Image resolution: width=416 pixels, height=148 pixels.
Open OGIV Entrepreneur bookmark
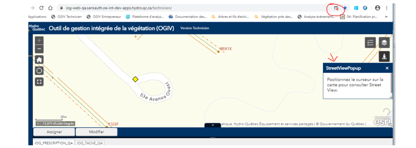tap(104, 17)
